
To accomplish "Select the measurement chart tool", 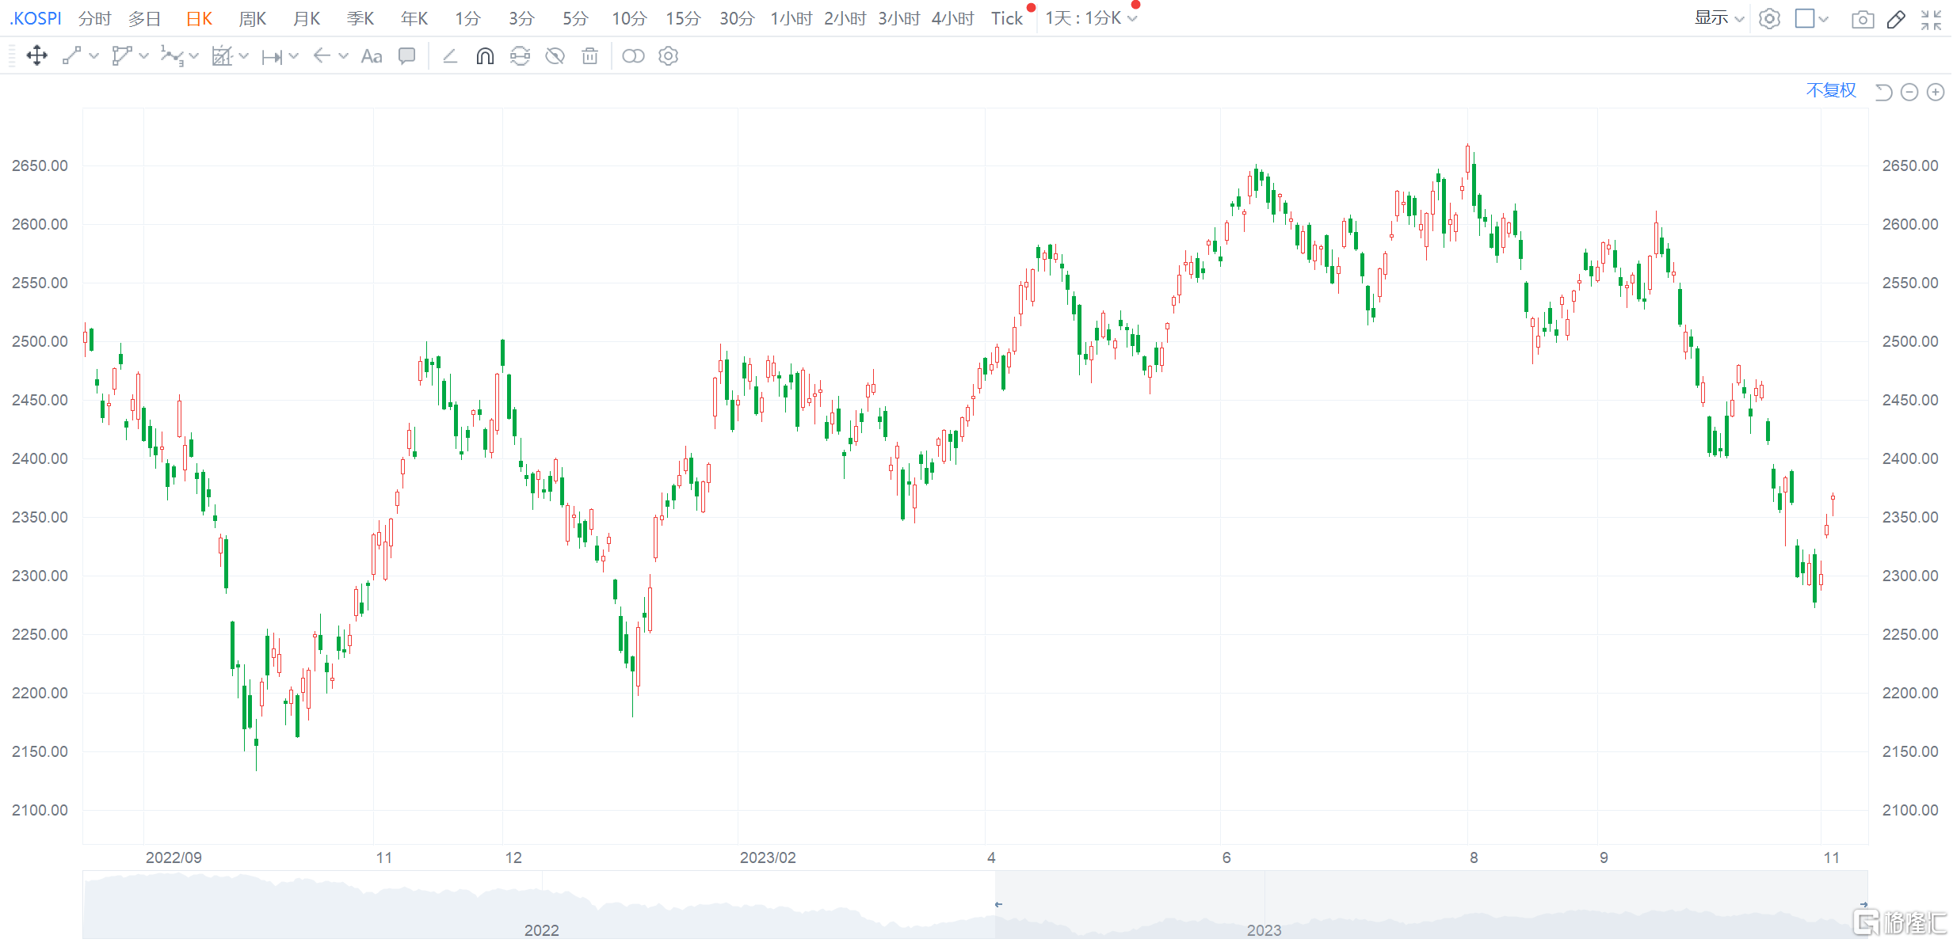I will tap(222, 55).
